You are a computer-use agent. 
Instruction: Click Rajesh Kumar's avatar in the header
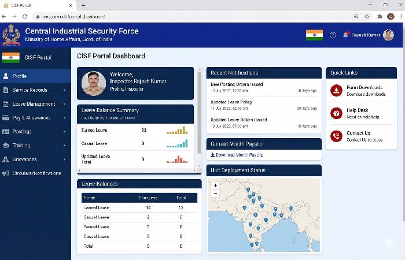[388, 35]
